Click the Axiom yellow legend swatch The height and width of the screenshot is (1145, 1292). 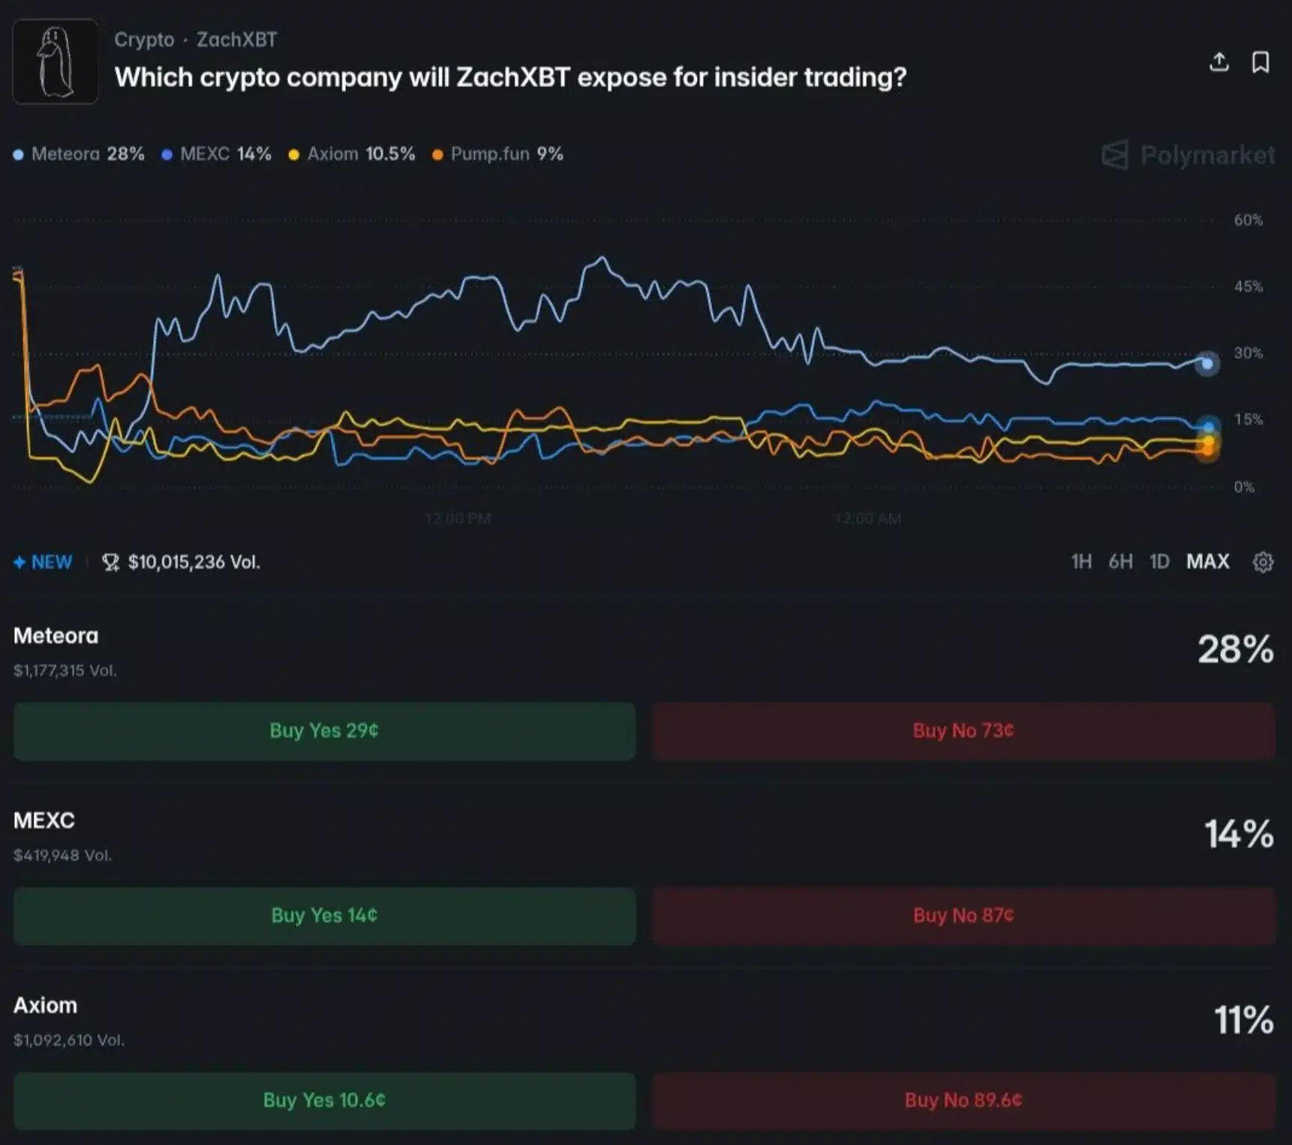(x=294, y=154)
